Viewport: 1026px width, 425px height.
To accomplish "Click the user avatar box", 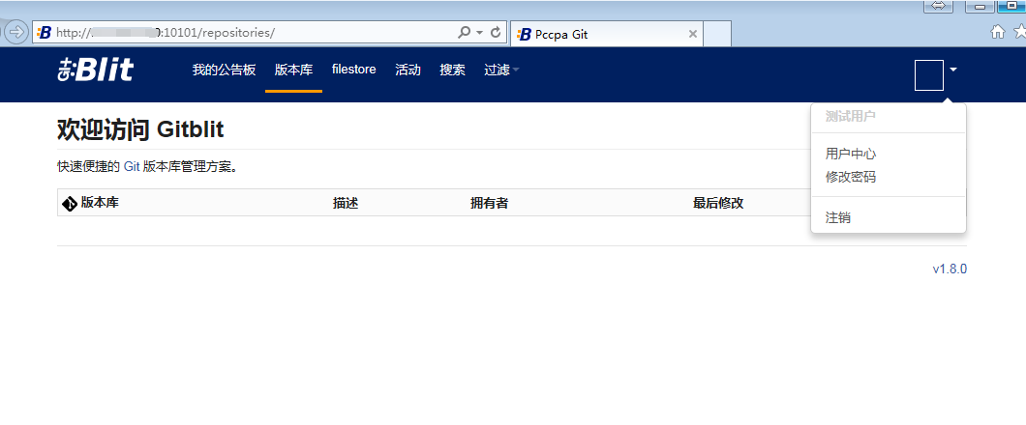I will 928,75.
